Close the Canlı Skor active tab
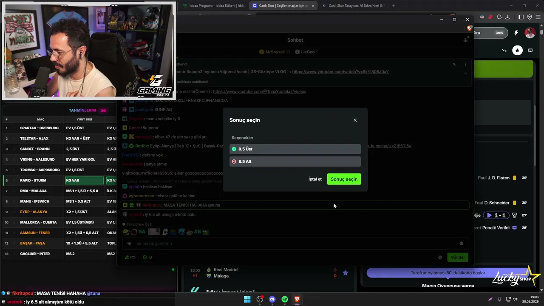 pyautogui.click(x=313, y=6)
